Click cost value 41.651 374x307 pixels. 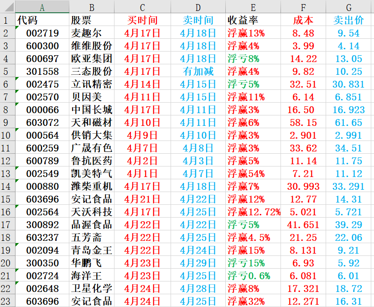point(303,224)
